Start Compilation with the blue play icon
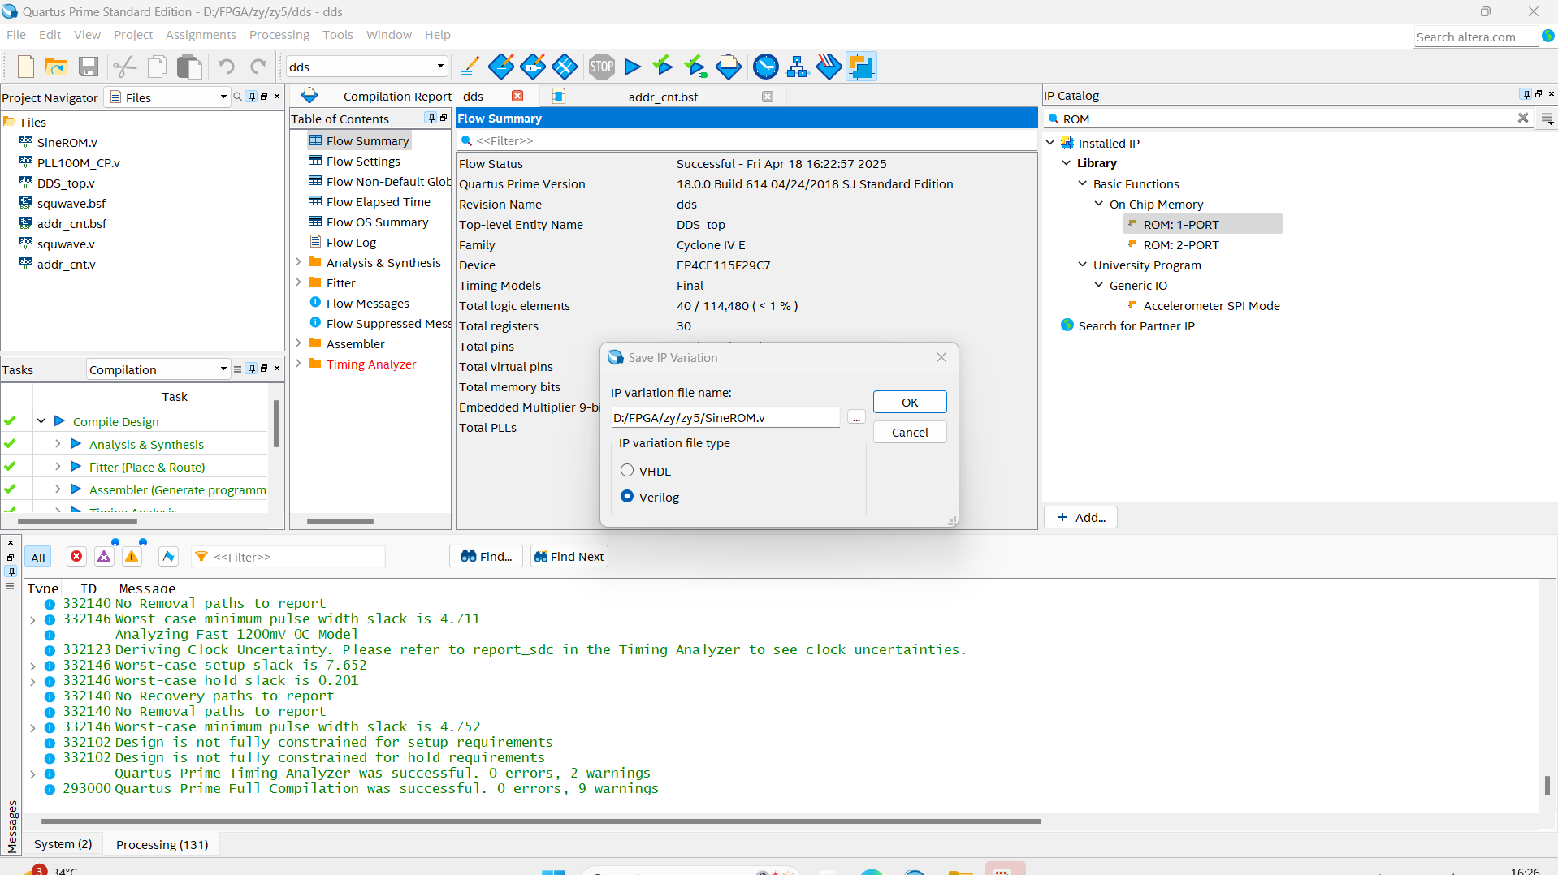The image size is (1558, 875). [x=633, y=67]
